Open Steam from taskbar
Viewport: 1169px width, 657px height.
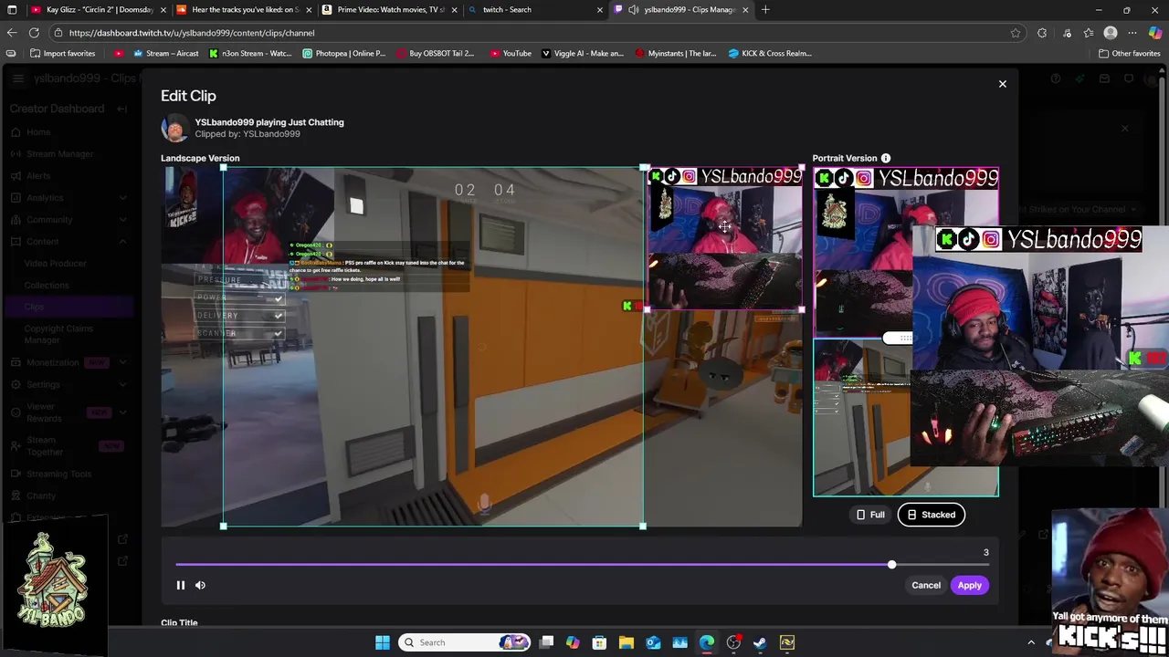[760, 642]
